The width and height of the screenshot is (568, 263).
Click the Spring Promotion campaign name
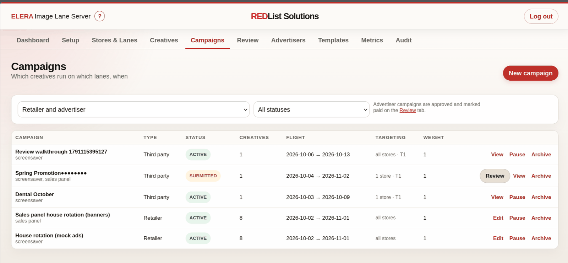51,173
